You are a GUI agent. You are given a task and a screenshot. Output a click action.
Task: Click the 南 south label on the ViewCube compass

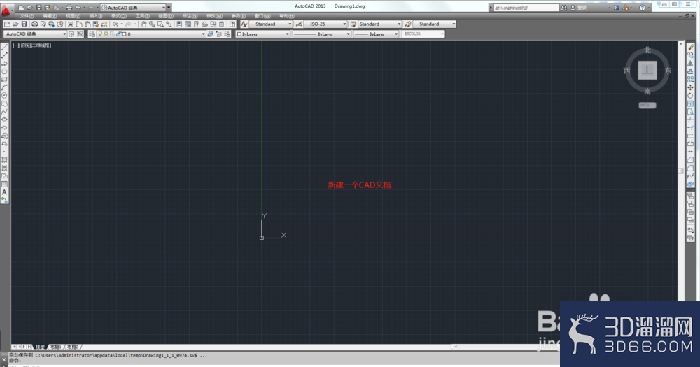[647, 92]
